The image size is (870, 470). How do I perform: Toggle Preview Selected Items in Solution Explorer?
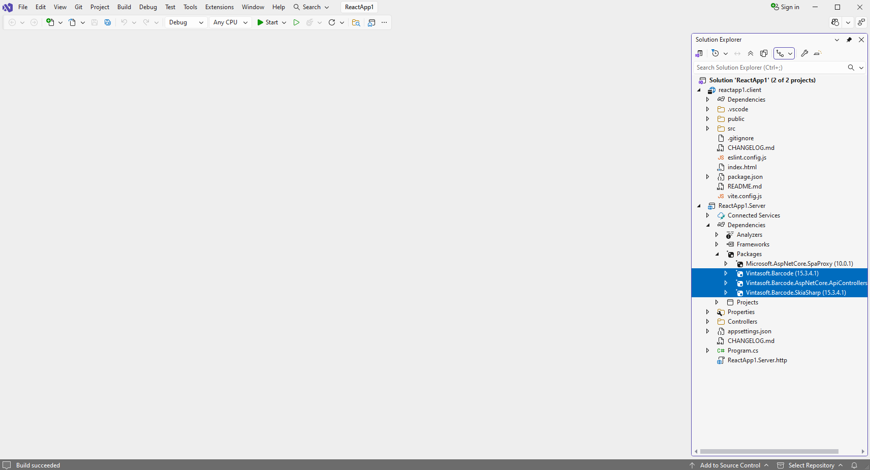pyautogui.click(x=818, y=53)
